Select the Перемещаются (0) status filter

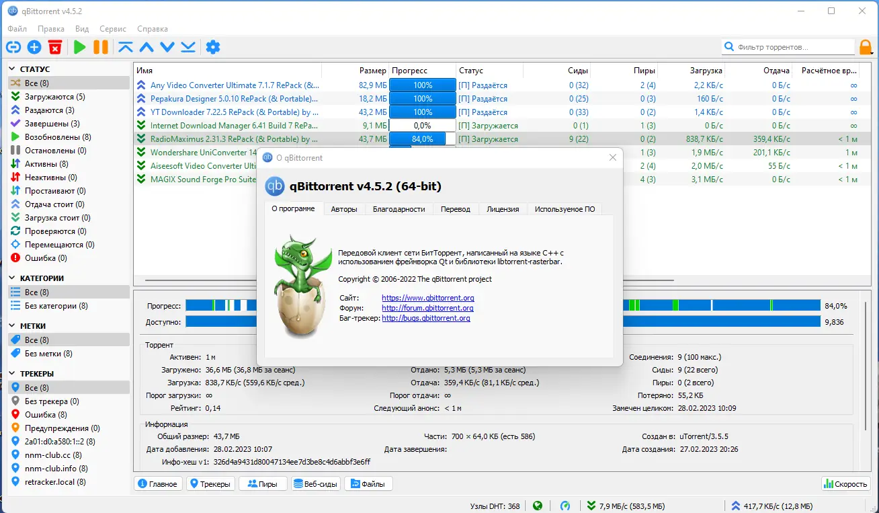pos(69,245)
